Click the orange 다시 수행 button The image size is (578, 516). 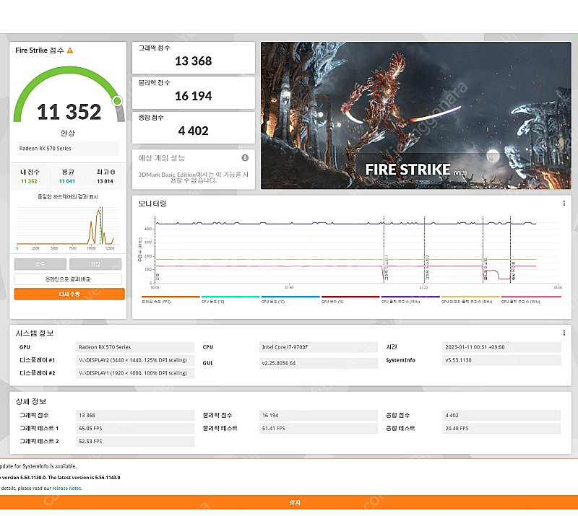[69, 294]
